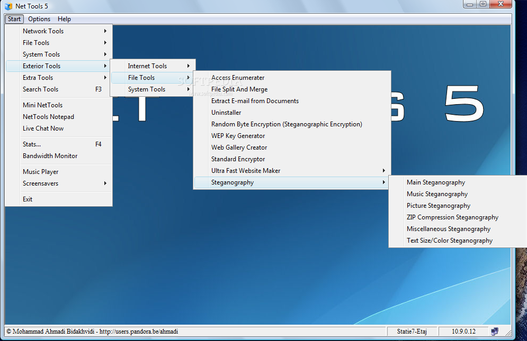Close the Net Tools 5 window
This screenshot has height=341, width=527.
[x=501, y=4]
